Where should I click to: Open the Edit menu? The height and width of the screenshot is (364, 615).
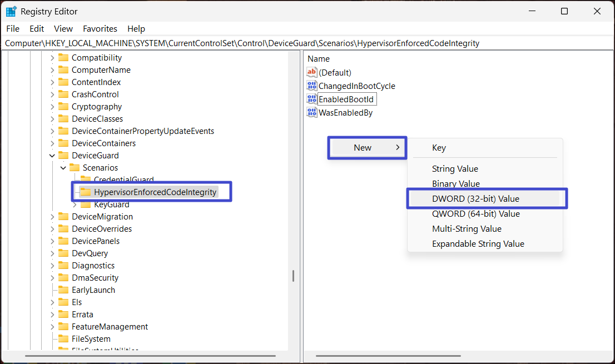coord(37,28)
